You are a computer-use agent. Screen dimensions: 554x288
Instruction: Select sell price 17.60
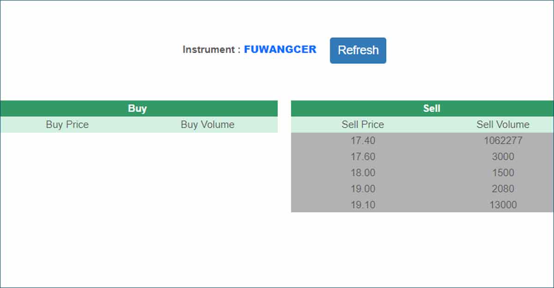point(362,157)
